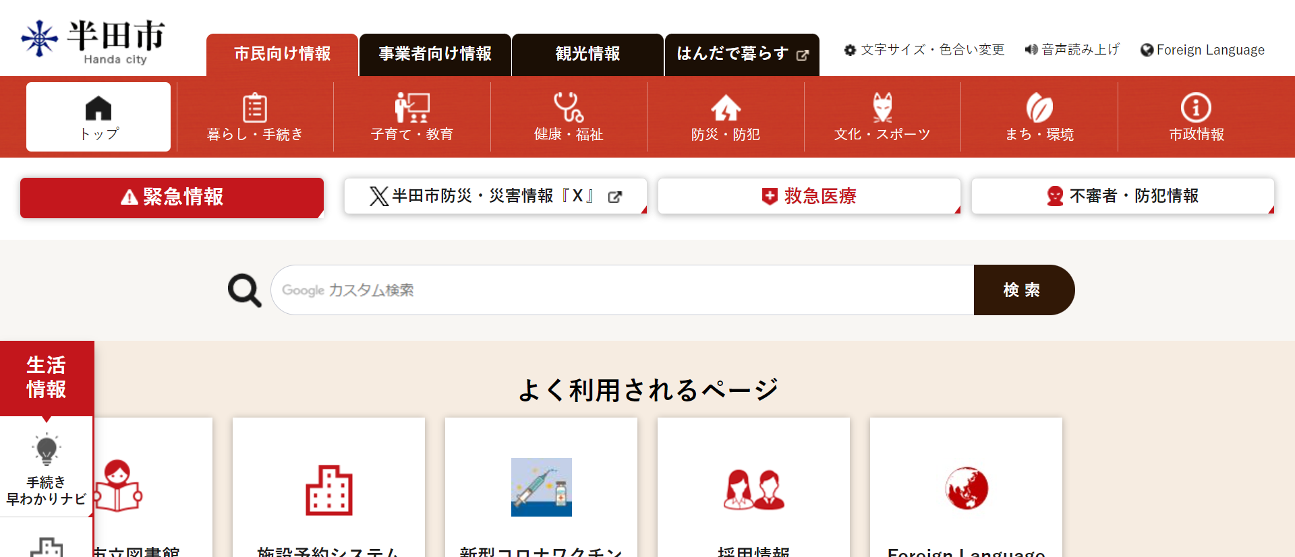This screenshot has height=557, width=1295.
Task: Click external link icon in はんだで暮らす tab
Action: pyautogui.click(x=803, y=55)
